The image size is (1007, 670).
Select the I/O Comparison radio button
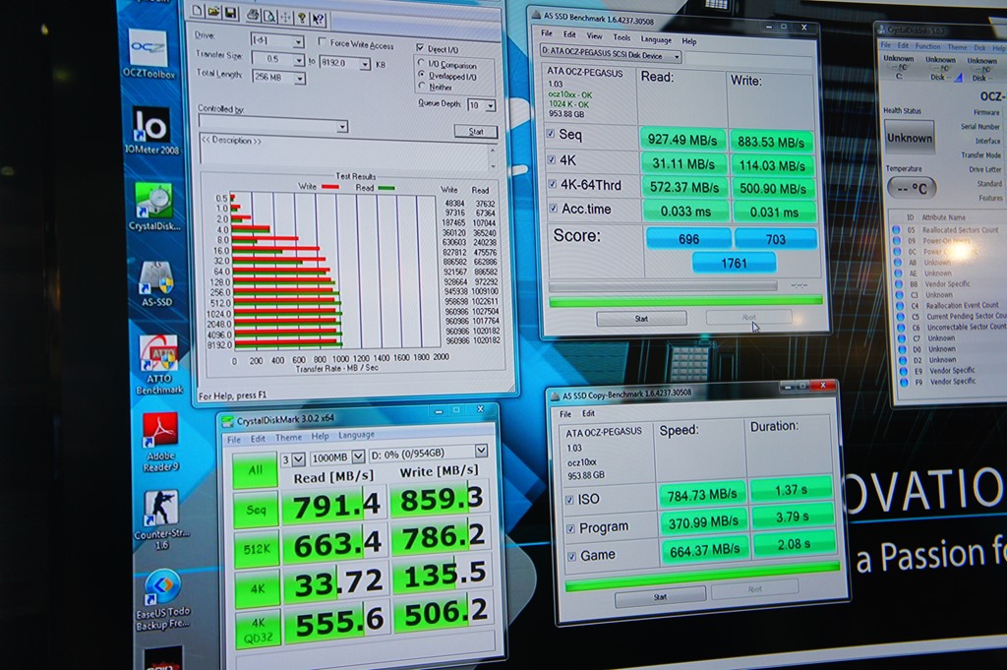pyautogui.click(x=422, y=64)
